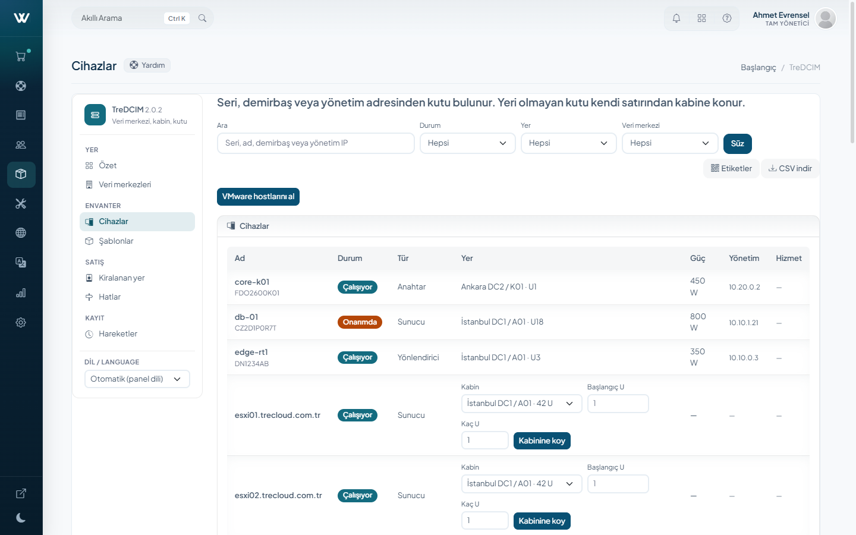Click the Yardım help button
This screenshot has width=856, height=535.
click(x=147, y=65)
